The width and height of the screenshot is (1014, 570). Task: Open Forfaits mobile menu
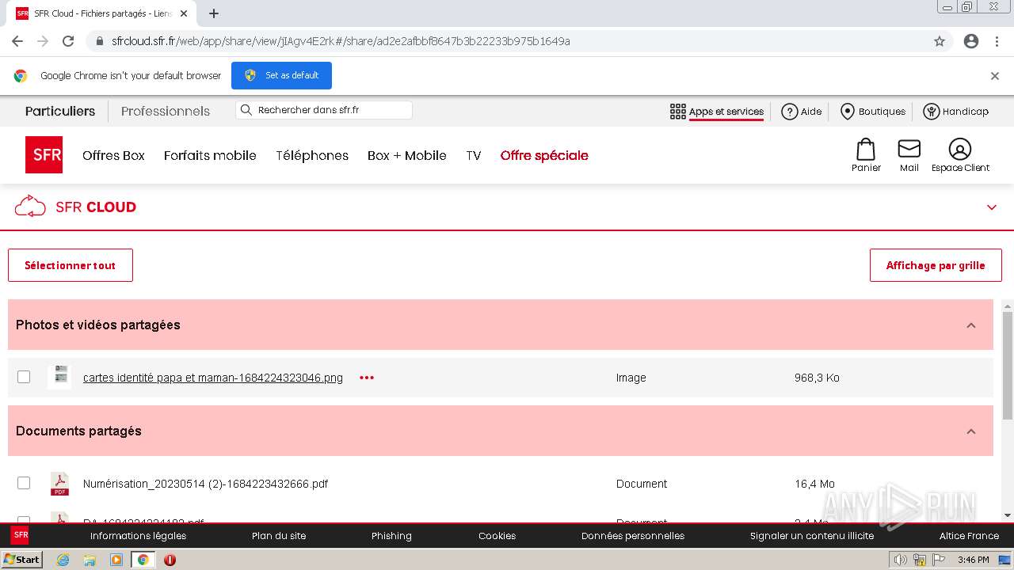pos(210,155)
